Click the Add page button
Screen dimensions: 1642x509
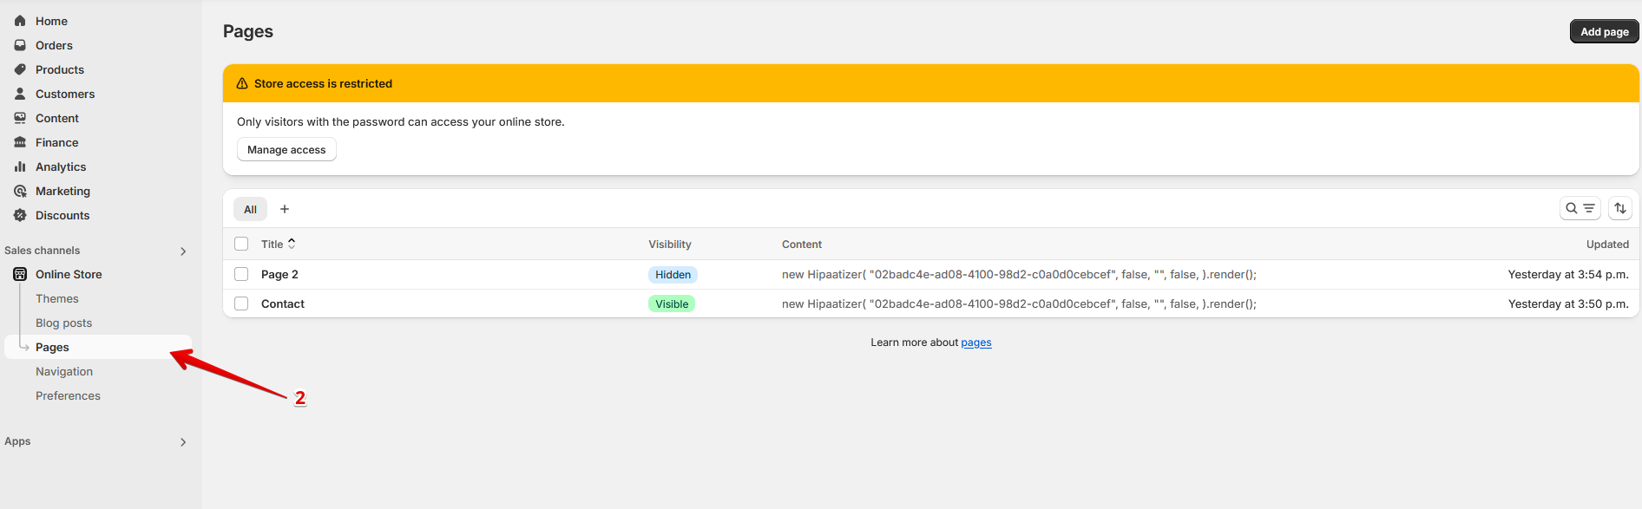click(x=1604, y=32)
